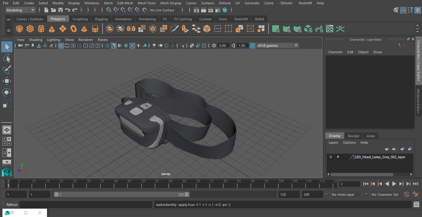The image size is (422, 217).
Task: Create a polygon sphere from the shelf
Action: 19,29
